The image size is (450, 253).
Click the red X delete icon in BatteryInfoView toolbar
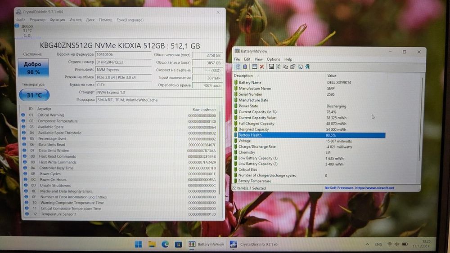click(262, 67)
